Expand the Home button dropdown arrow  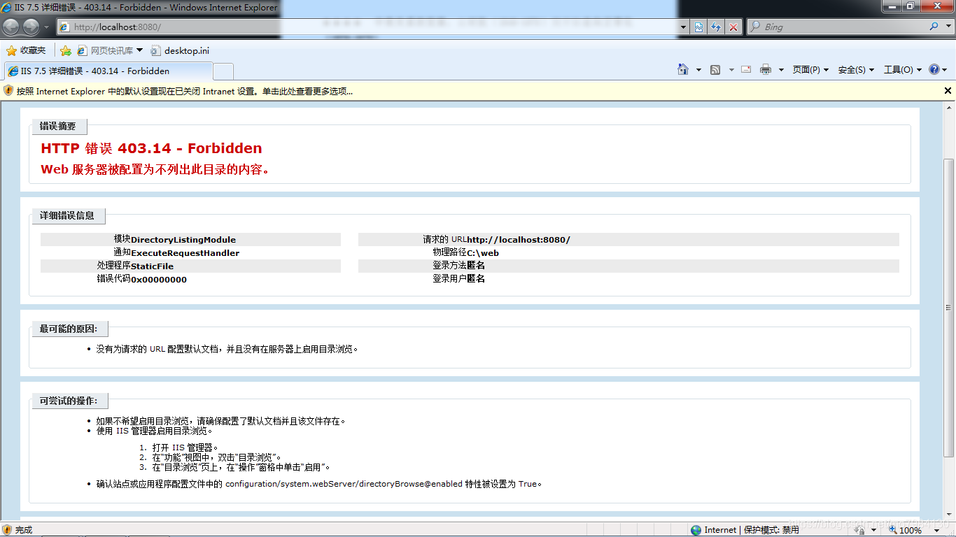698,70
